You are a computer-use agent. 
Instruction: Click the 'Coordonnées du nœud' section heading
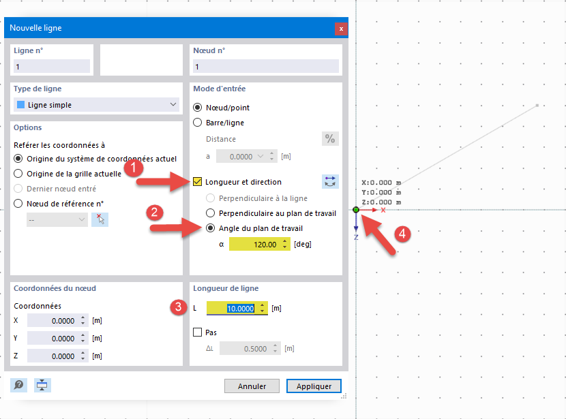pyautogui.click(x=55, y=288)
